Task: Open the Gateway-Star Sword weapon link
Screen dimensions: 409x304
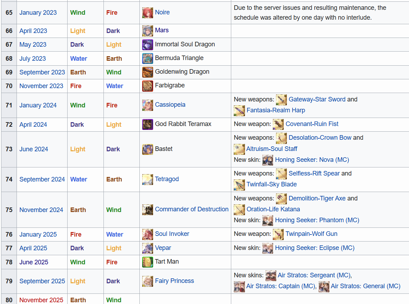Action: (x=317, y=99)
